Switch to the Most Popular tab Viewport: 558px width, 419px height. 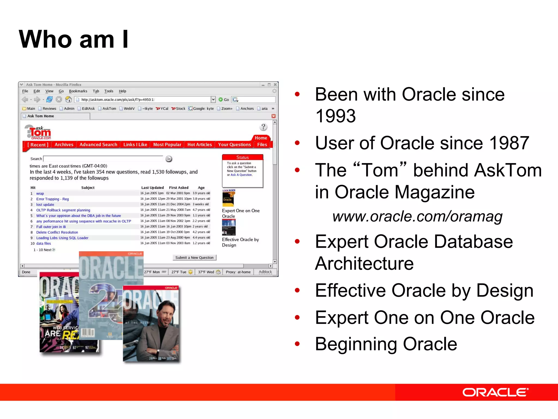(167, 145)
